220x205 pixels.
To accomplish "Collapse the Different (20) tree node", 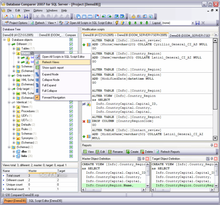I will (x=9, y=44).
